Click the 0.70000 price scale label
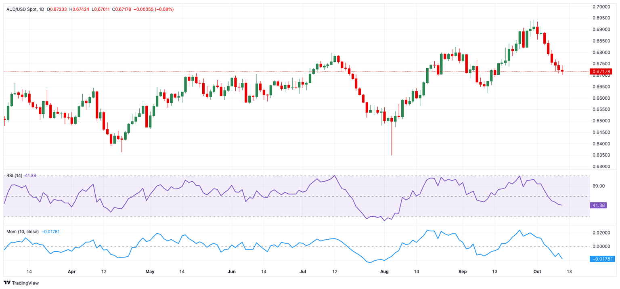Viewport: 620px width, 289px height. click(601, 7)
